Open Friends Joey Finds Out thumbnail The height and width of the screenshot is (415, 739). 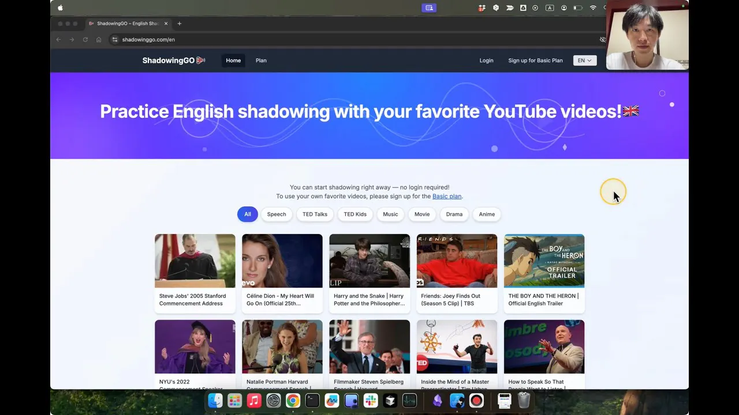(457, 261)
